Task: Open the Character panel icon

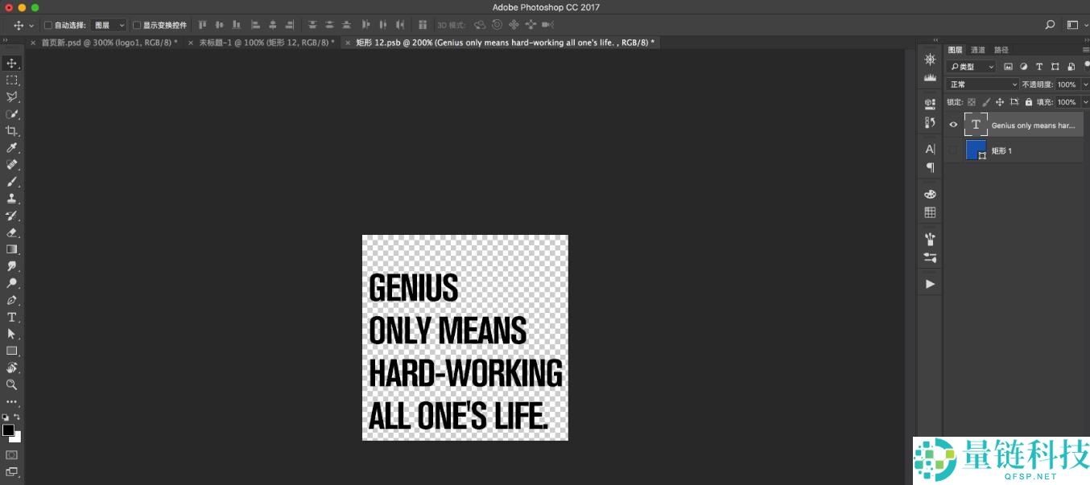Action: coord(930,149)
